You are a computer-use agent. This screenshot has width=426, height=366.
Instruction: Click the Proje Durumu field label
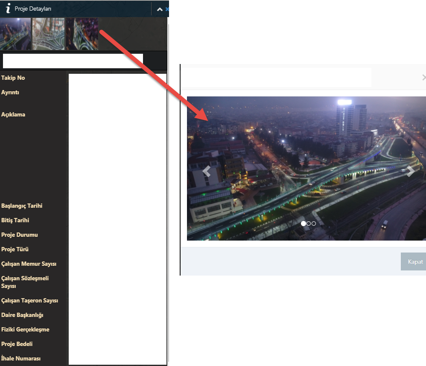20,235
